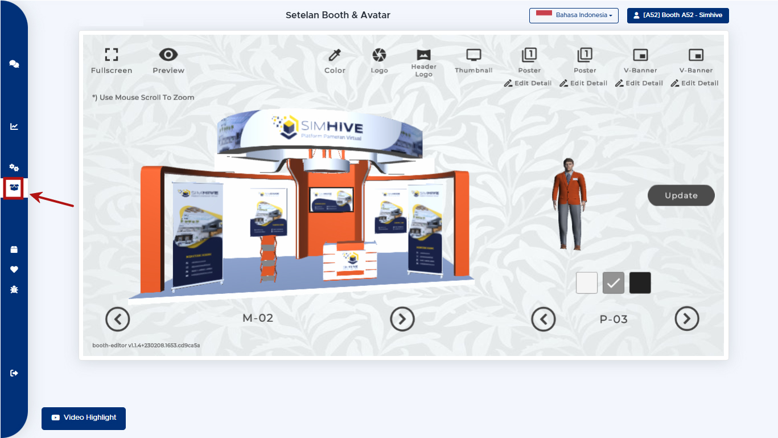Open the heart favorites sidebar icon

point(14,269)
